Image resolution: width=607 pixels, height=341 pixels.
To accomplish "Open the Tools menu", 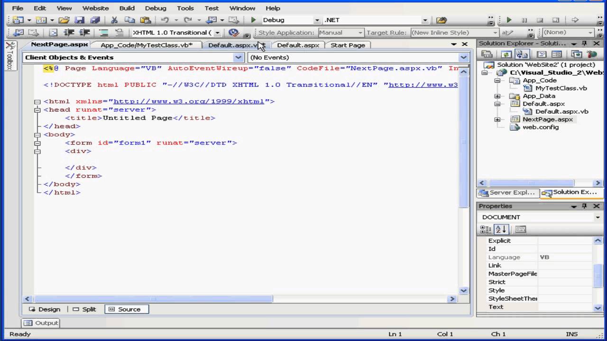I will point(185,8).
